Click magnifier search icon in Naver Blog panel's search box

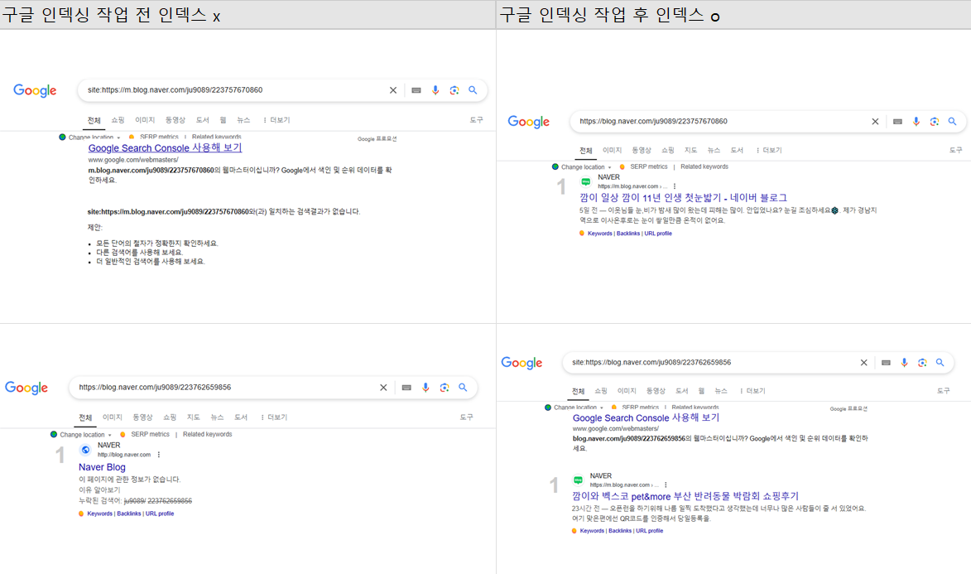pyautogui.click(x=463, y=388)
